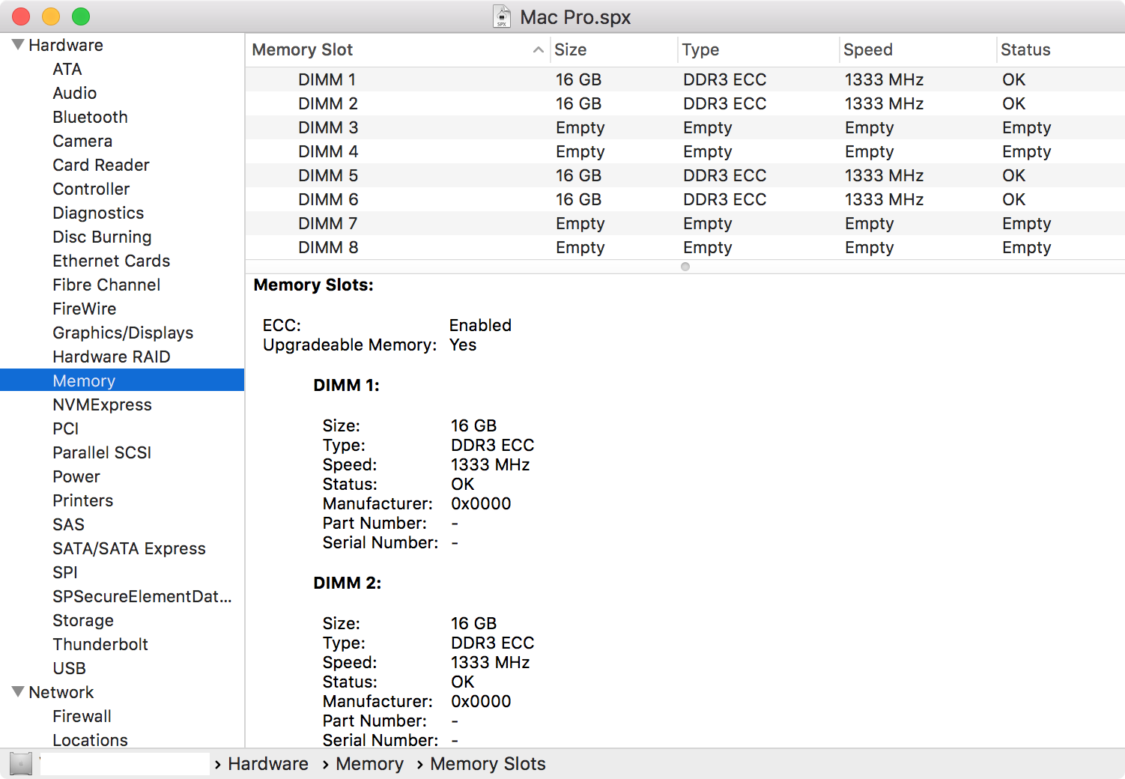Click Hardware in the path bar

pos(268,764)
